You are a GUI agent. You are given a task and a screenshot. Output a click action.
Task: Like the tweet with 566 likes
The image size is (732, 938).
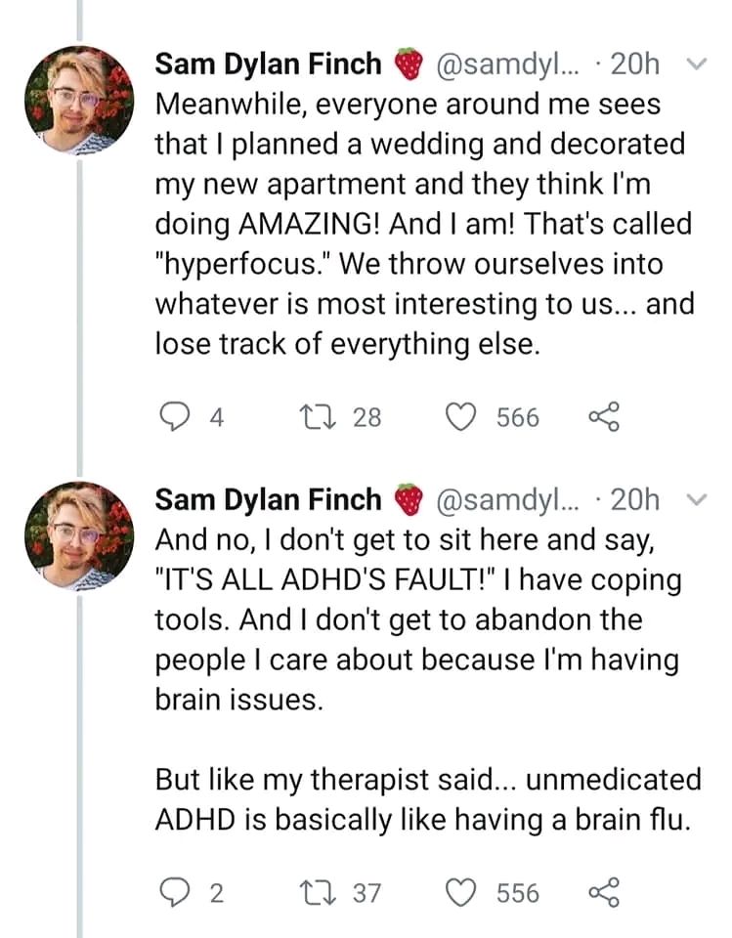(x=460, y=418)
